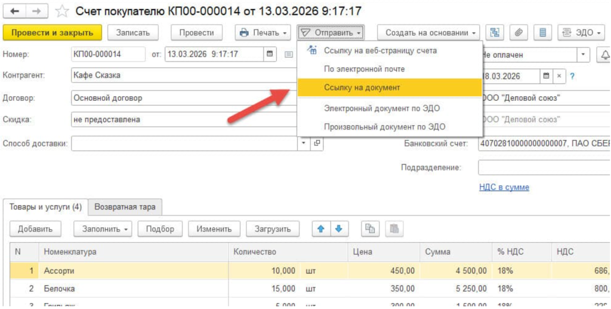
Task: Click the Договор field with Основной договор
Action: 184,98
